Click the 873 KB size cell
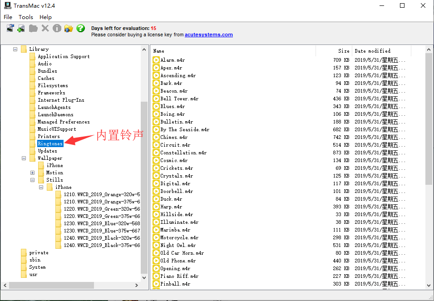This screenshot has height=301, width=434. point(341,153)
